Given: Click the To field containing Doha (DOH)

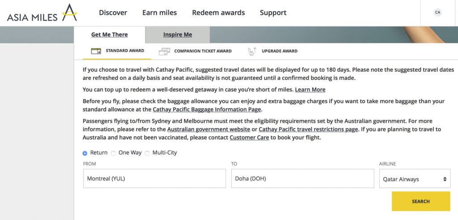Looking at the screenshot, I should pyautogui.click(x=302, y=178).
